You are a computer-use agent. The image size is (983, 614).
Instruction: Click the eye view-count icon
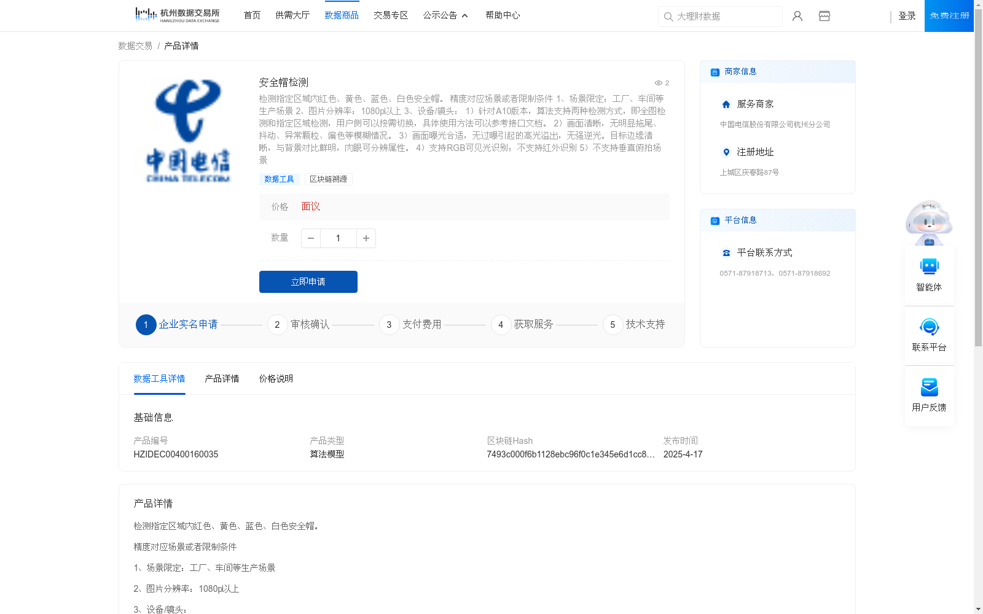[x=659, y=83]
